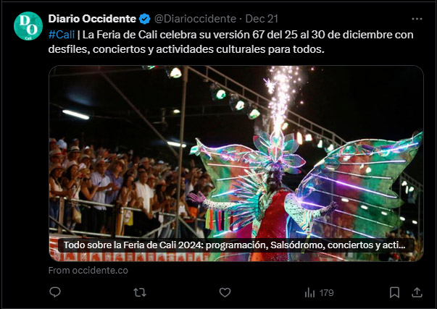The height and width of the screenshot is (309, 437).
Task: Click the Diario Occidente display name
Action: (92, 19)
